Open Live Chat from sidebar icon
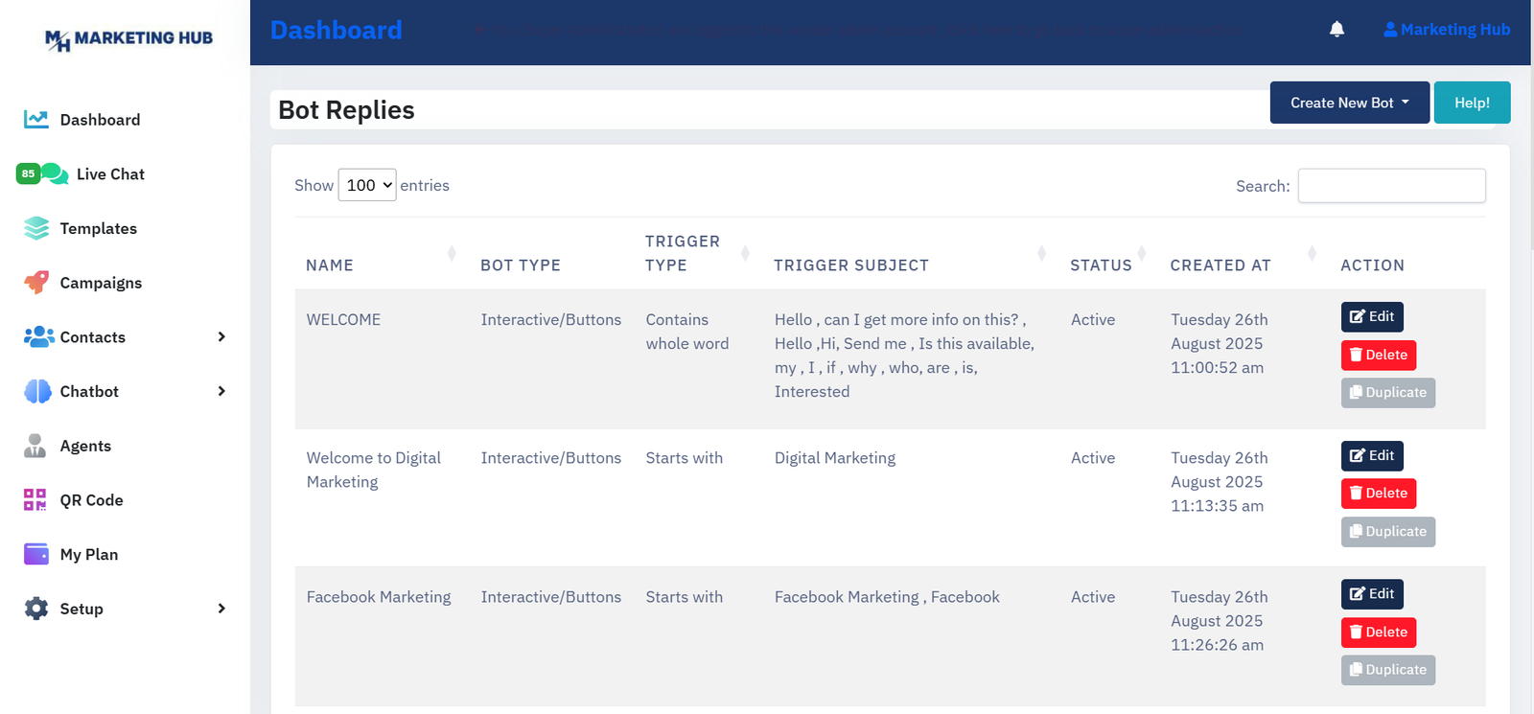This screenshot has height=714, width=1534. 54,174
